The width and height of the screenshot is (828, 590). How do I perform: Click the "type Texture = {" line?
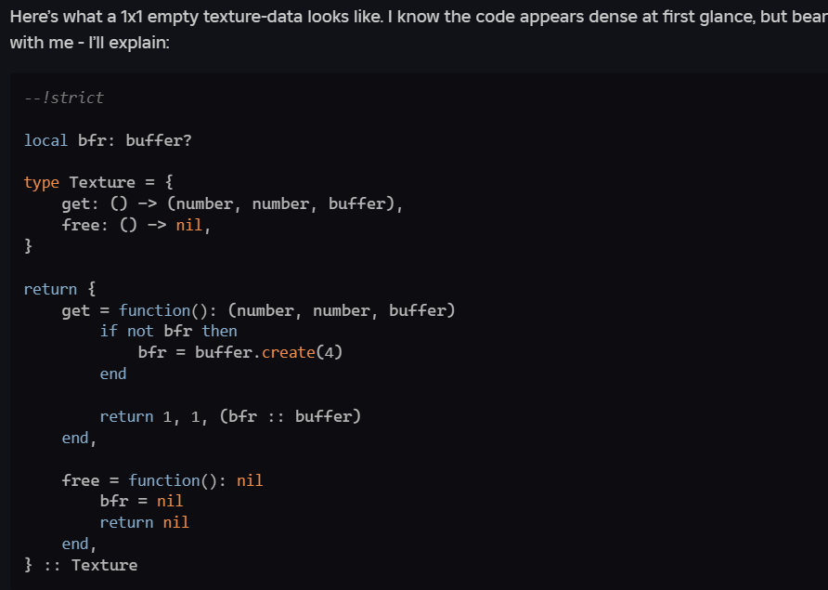[97, 182]
